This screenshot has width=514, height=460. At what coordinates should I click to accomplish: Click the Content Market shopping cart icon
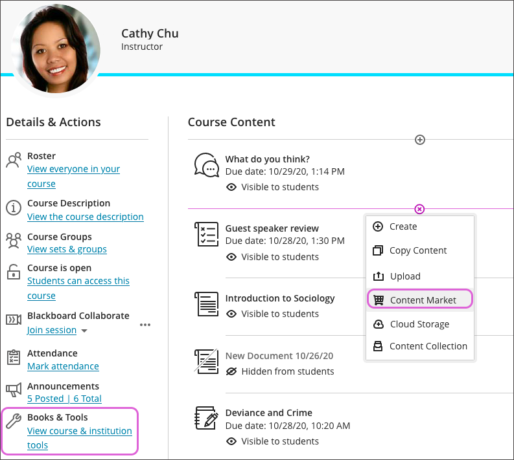click(379, 300)
